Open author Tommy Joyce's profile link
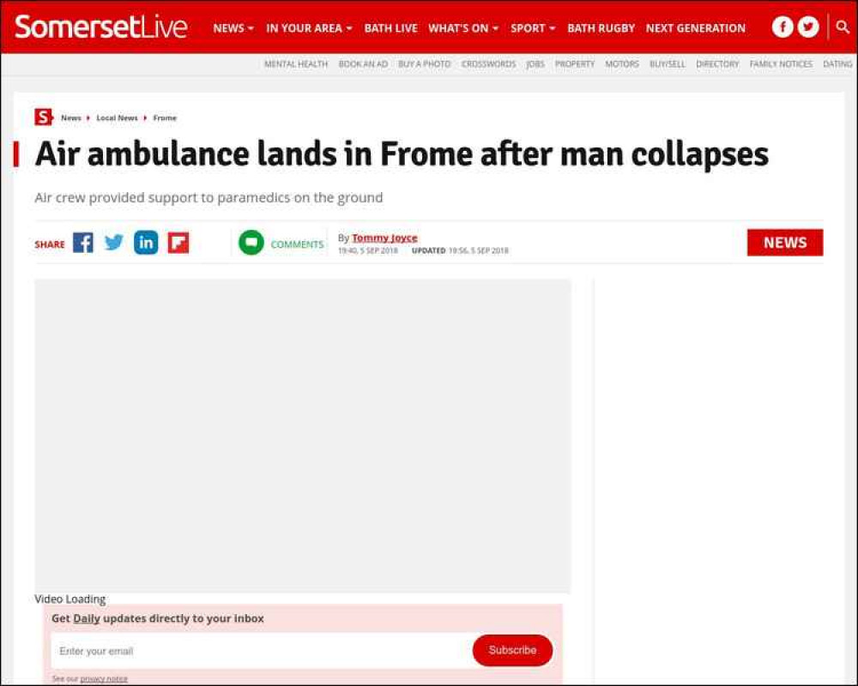This screenshot has height=686, width=858. click(x=384, y=238)
